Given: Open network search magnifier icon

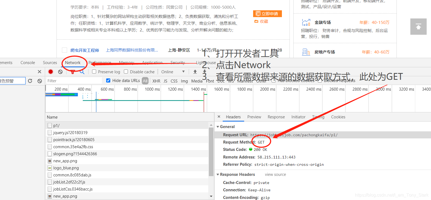Looking at the screenshot, I should click(x=82, y=72).
